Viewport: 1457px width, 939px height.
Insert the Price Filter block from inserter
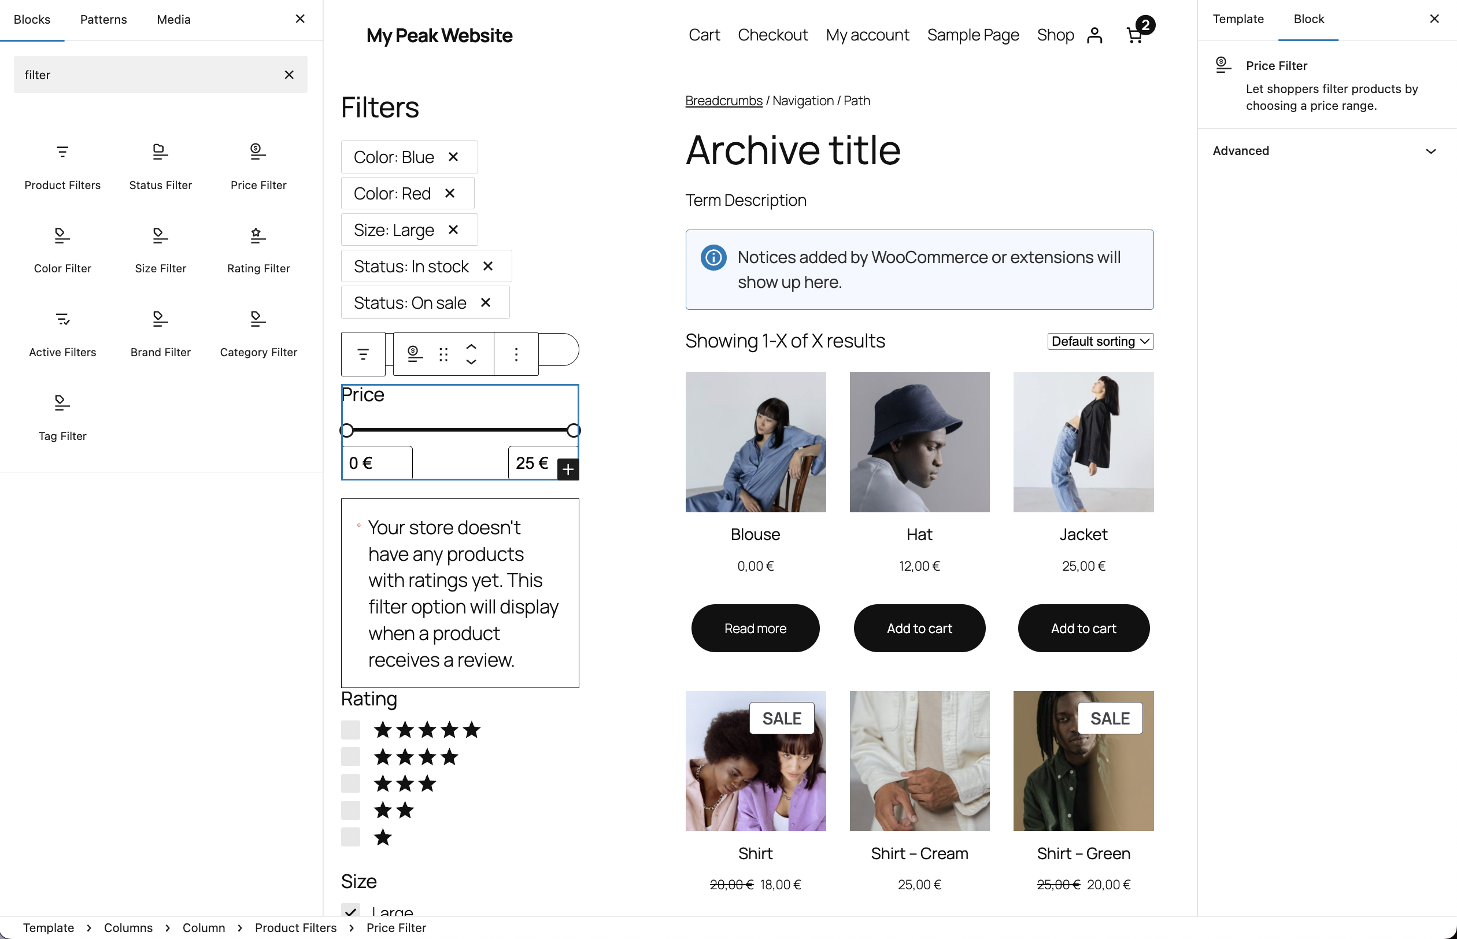[x=258, y=166]
